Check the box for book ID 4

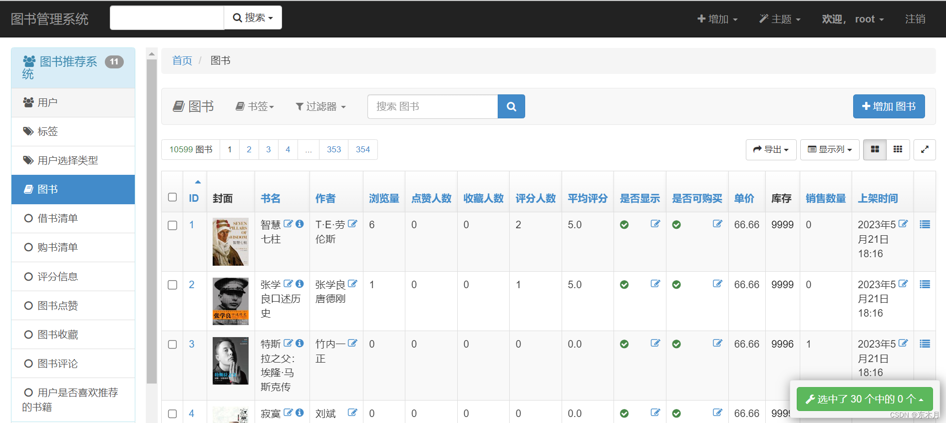click(173, 414)
